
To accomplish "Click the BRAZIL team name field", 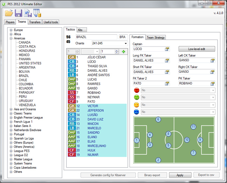I will pos(96,37).
